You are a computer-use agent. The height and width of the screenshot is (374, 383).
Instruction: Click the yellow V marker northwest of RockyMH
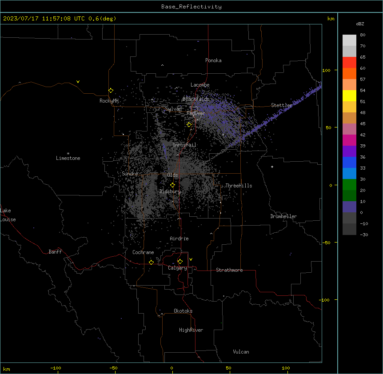tap(78, 82)
